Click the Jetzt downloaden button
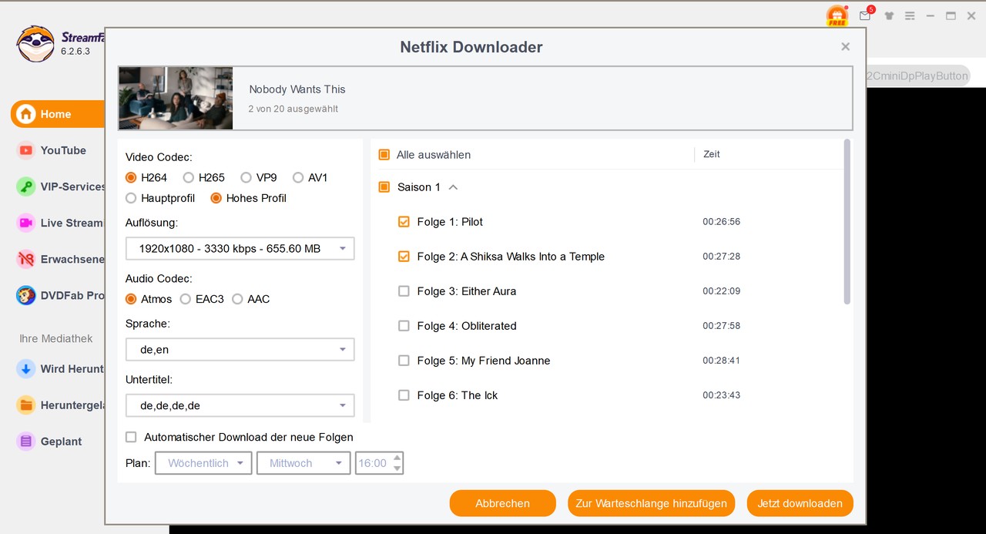The image size is (986, 534). (x=800, y=502)
